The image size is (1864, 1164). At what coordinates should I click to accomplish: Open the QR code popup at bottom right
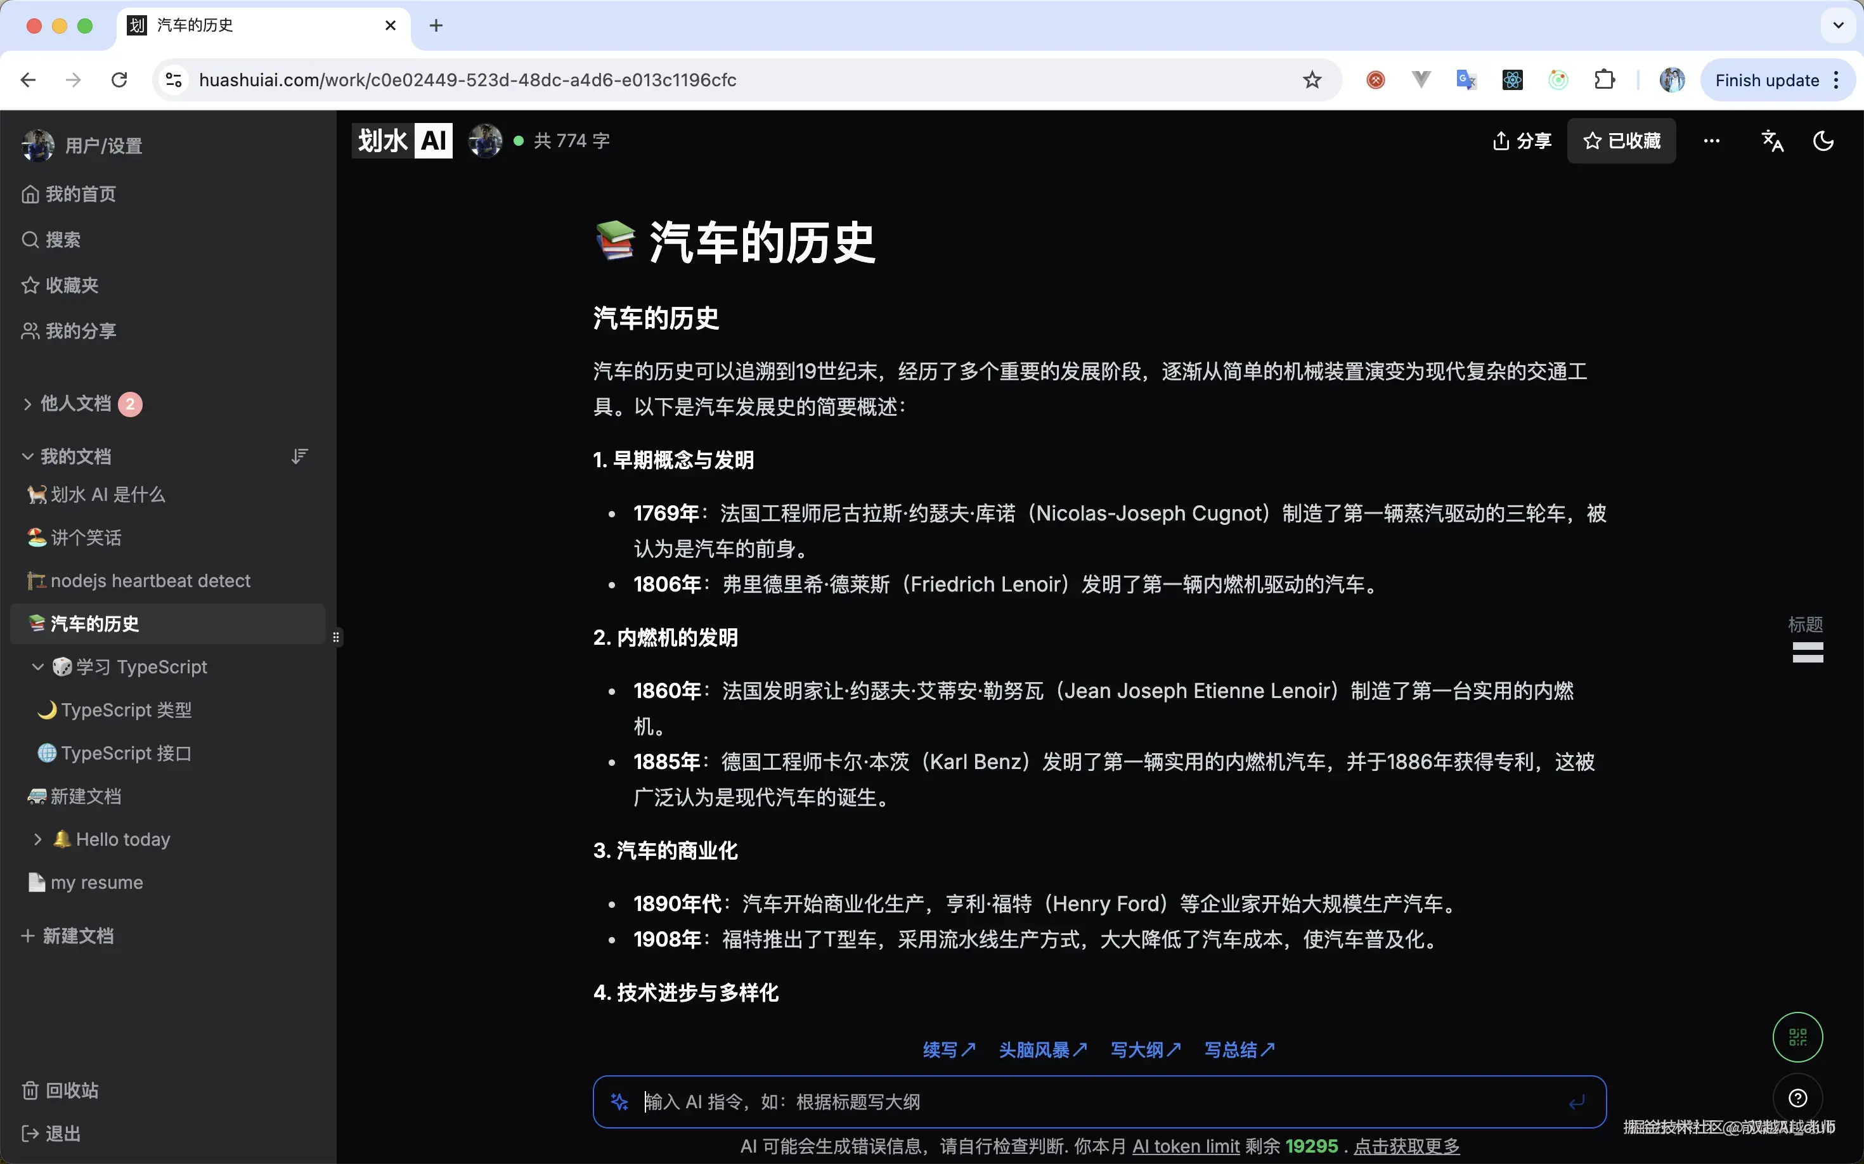click(x=1798, y=1036)
